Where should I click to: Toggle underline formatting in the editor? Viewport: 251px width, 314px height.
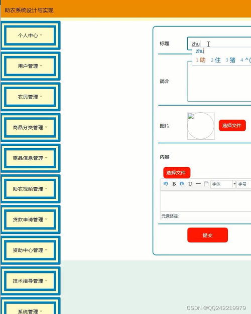(x=190, y=184)
